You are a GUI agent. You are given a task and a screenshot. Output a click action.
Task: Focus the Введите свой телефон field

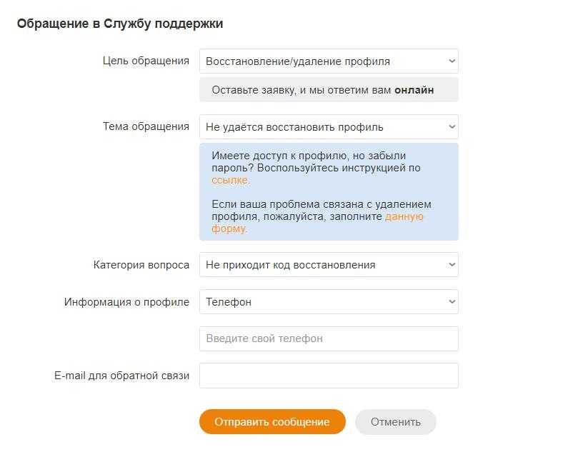[x=329, y=338]
